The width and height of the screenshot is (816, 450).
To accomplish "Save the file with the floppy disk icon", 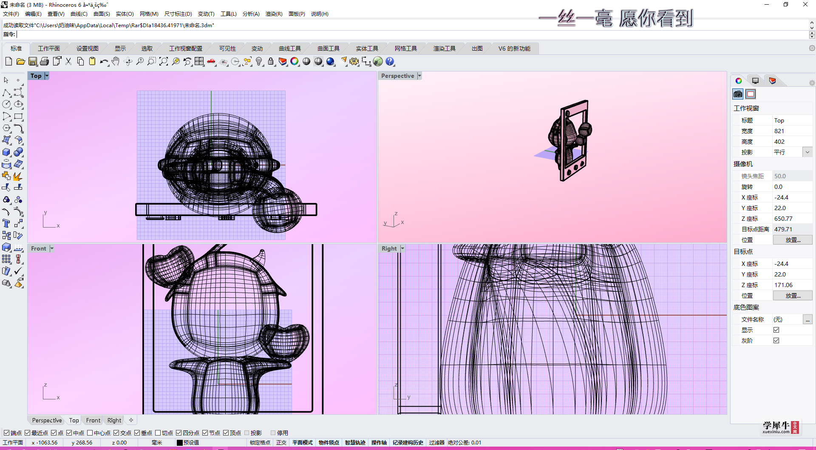I will (32, 62).
